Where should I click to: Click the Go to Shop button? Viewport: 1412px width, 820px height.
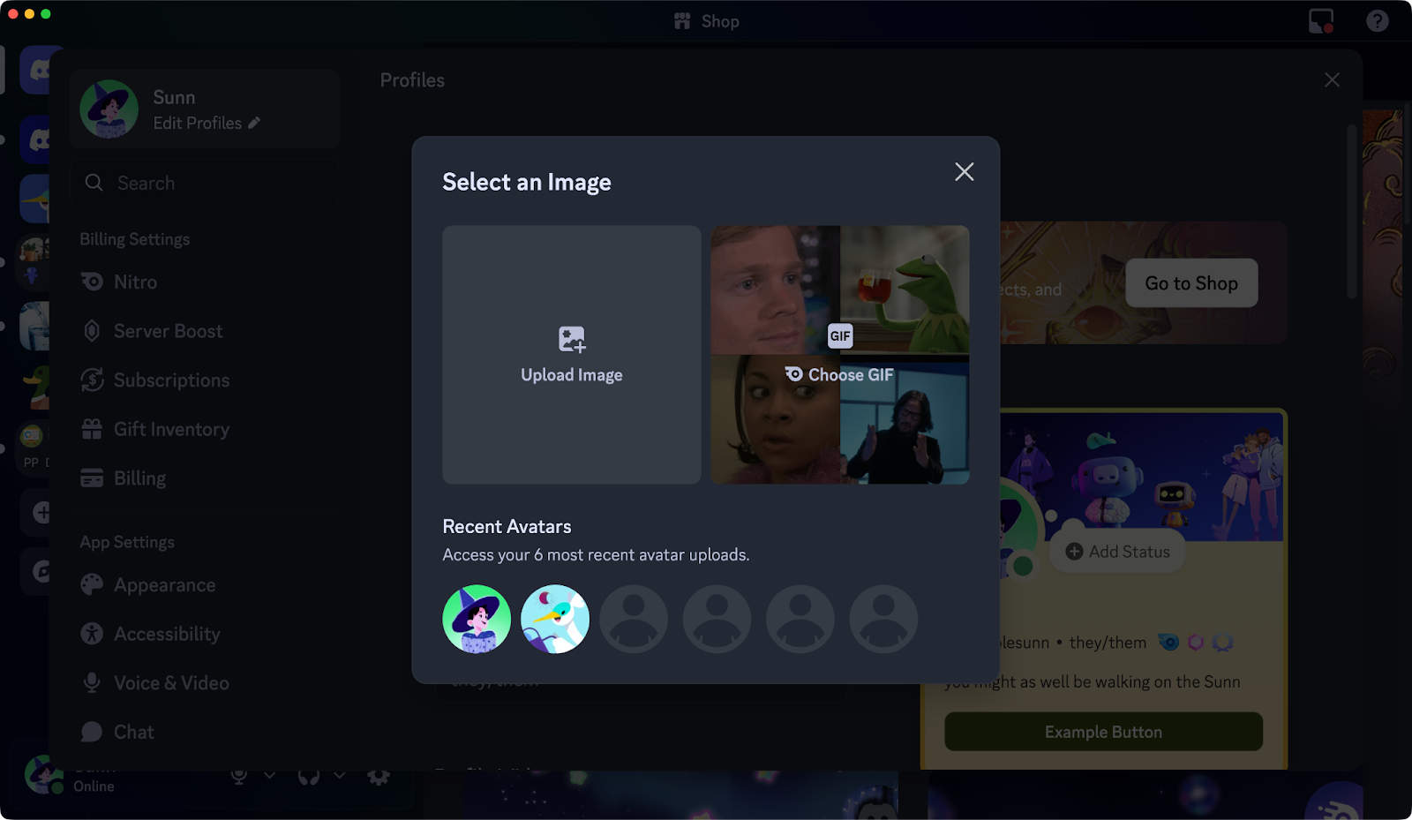pos(1191,282)
